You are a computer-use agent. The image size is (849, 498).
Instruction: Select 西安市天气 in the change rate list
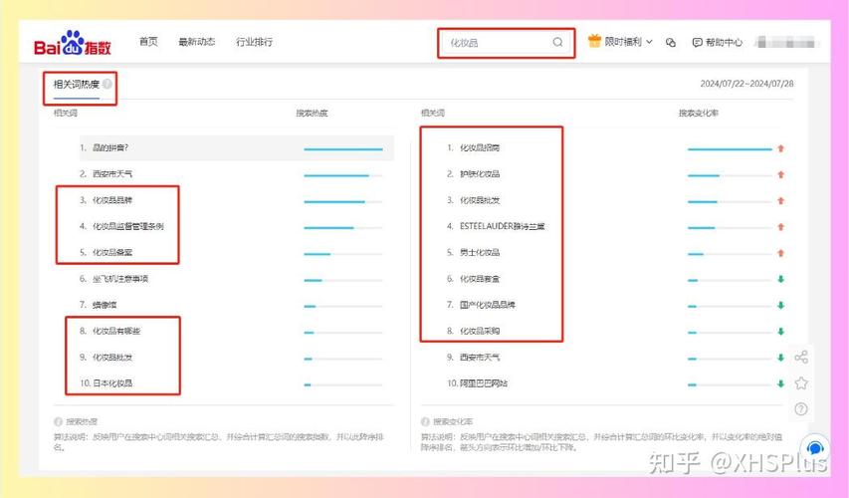pyautogui.click(x=480, y=358)
